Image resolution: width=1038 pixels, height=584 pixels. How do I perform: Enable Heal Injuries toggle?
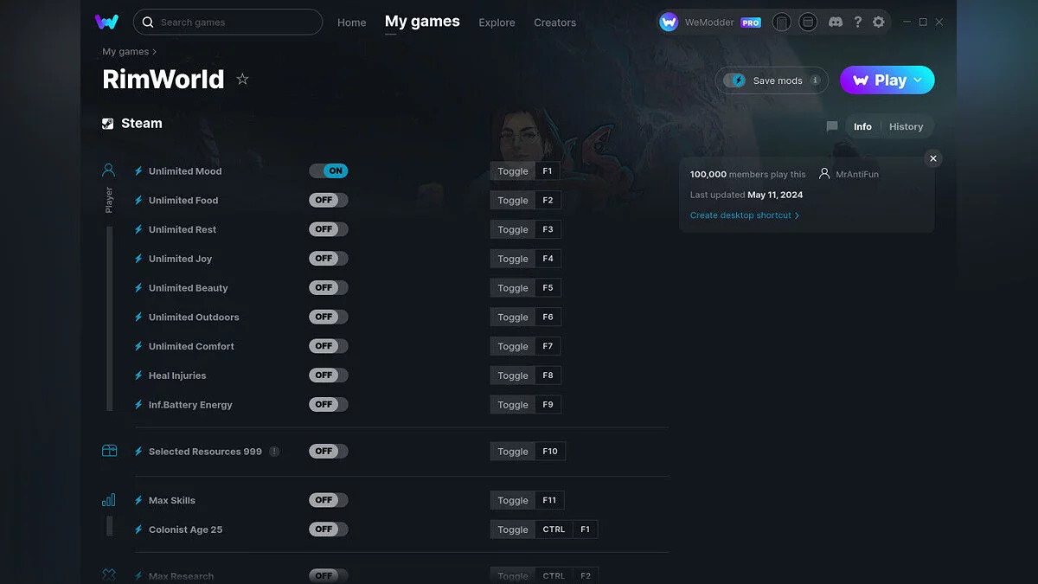(x=329, y=375)
